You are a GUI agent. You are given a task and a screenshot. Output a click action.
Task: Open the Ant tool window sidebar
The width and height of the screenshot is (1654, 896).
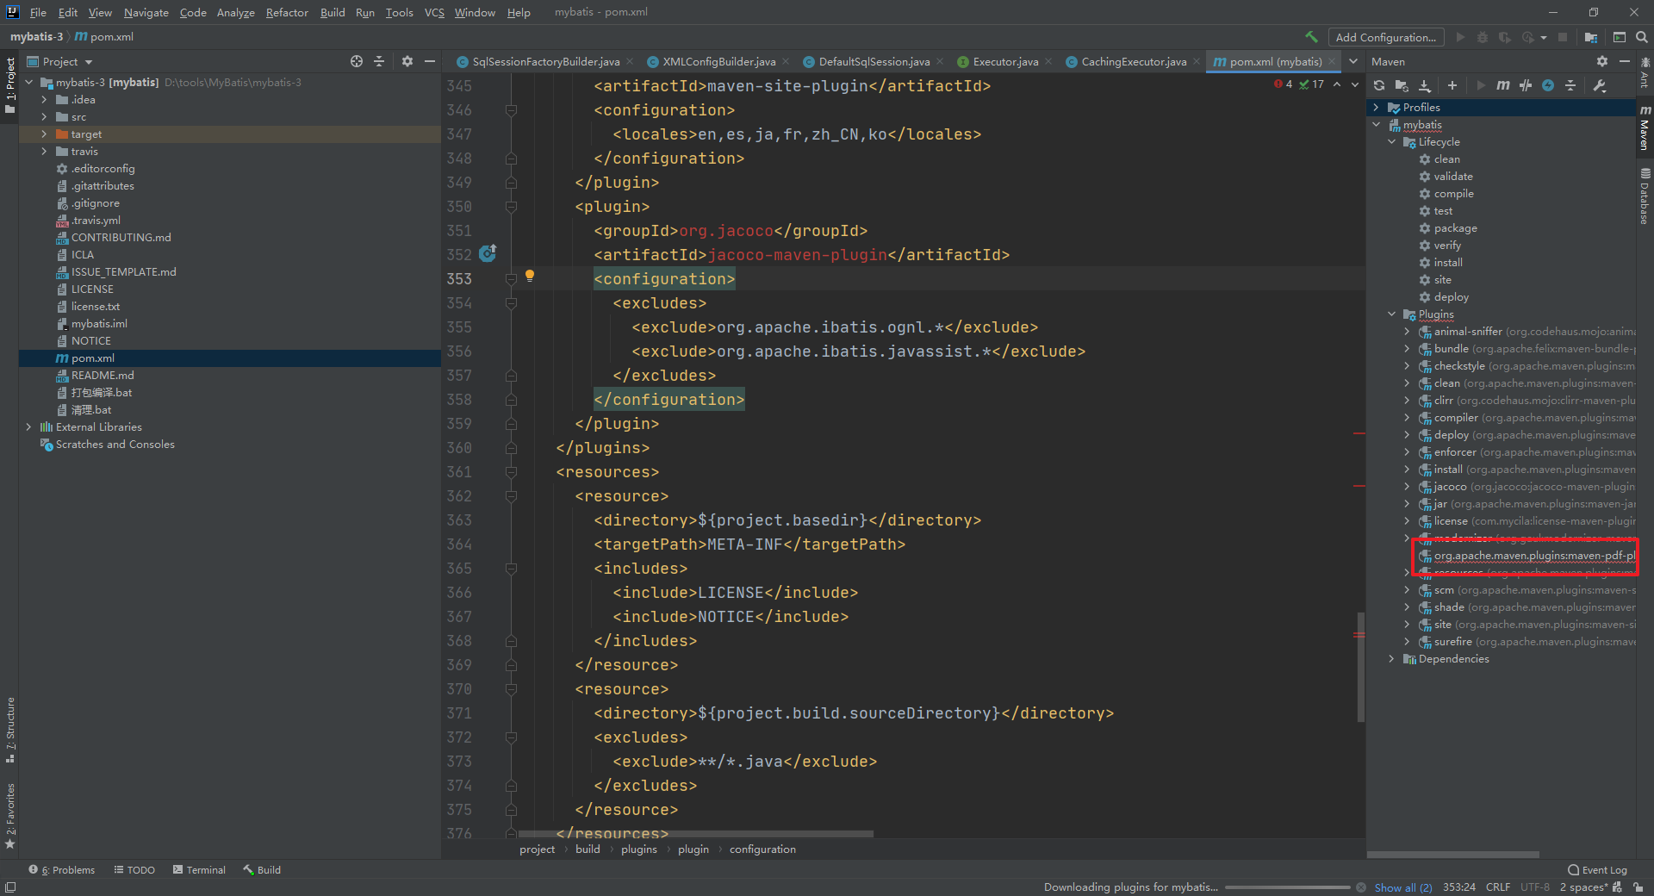pyautogui.click(x=1645, y=72)
